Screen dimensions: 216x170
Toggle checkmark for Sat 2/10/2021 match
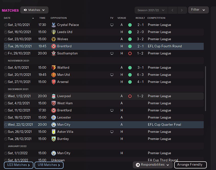pos(6,25)
